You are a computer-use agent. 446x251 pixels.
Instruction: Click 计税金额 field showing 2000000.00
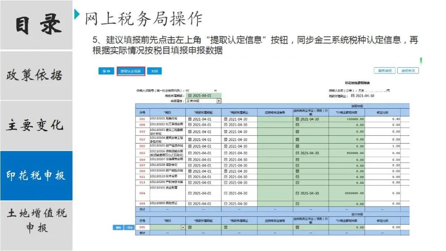(x=347, y=193)
